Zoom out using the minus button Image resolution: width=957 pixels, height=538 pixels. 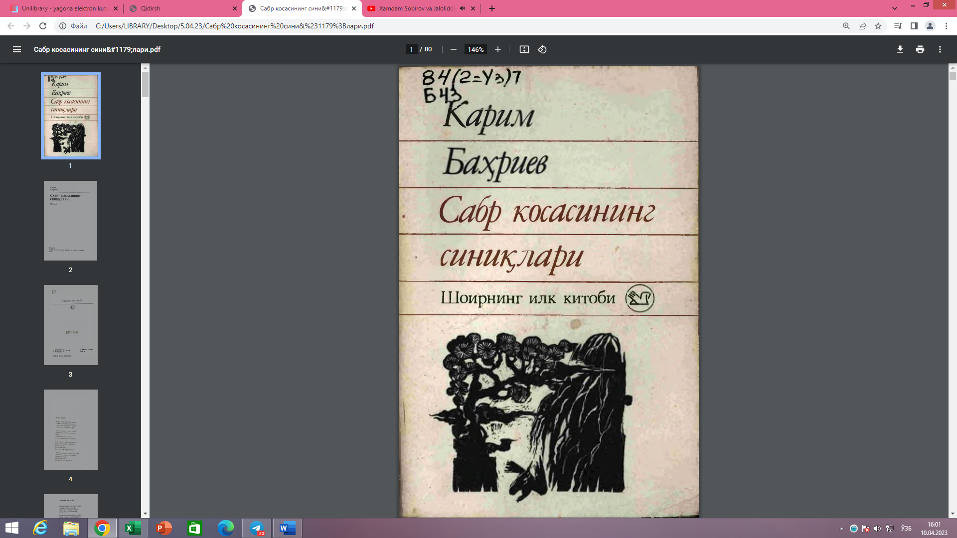point(454,49)
